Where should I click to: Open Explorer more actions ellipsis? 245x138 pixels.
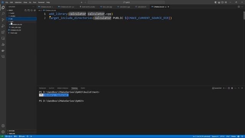coord(33,7)
